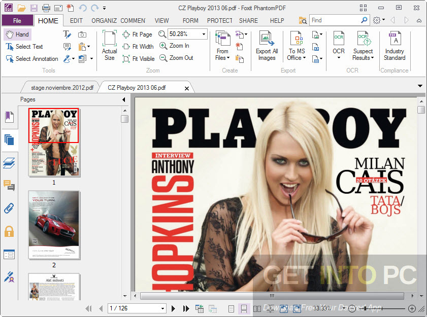427x317 pixels.
Task: Click the Snapshot camera icon
Action: (x=82, y=34)
